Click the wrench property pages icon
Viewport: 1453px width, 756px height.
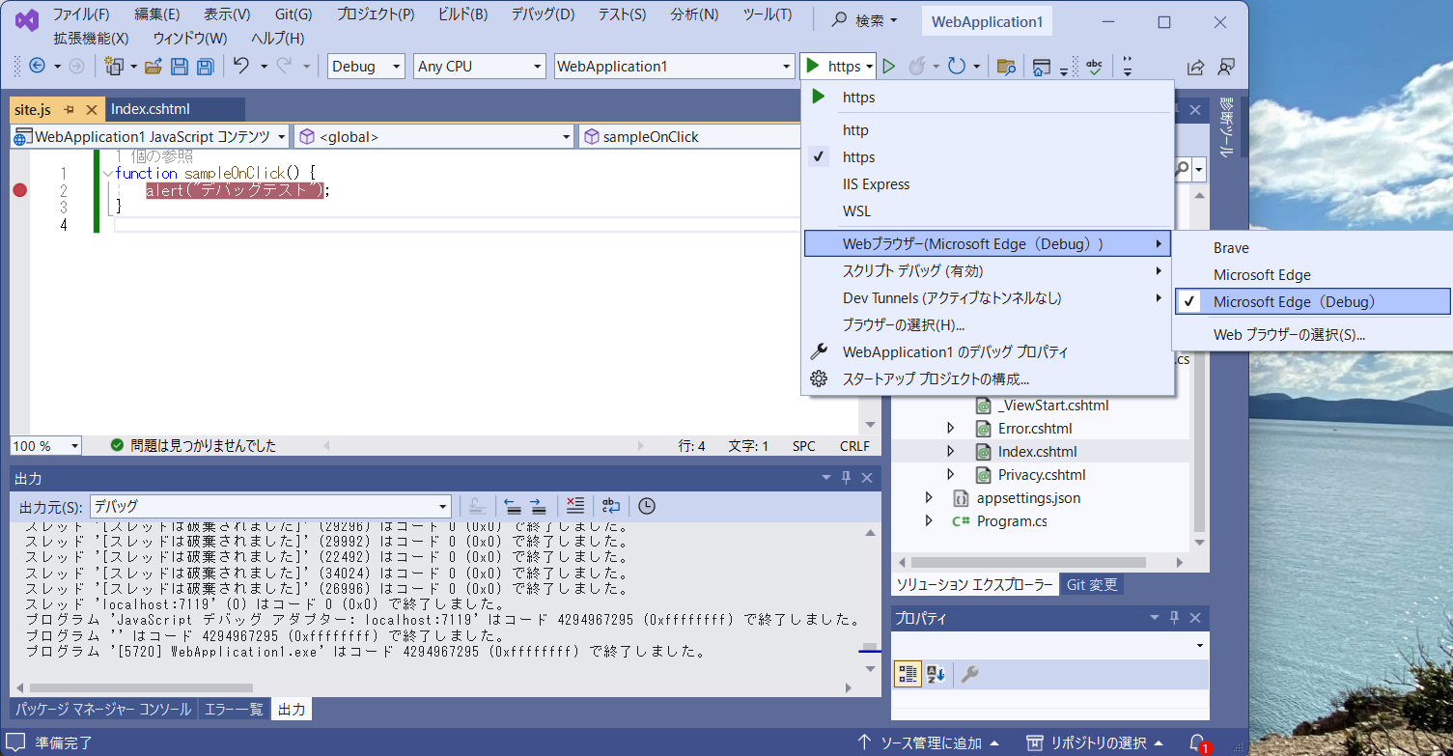tap(969, 674)
